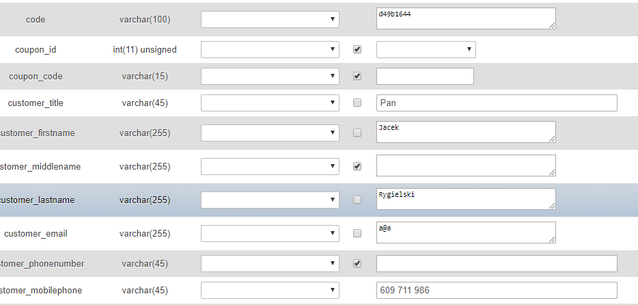Tick the customer_firstname NULL checkbox
The image size is (638, 305).
[357, 133]
